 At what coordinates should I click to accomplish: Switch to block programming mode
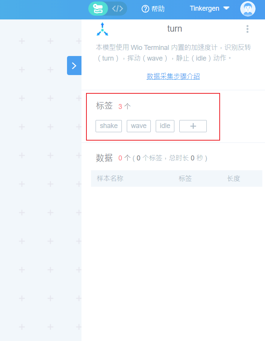click(98, 9)
